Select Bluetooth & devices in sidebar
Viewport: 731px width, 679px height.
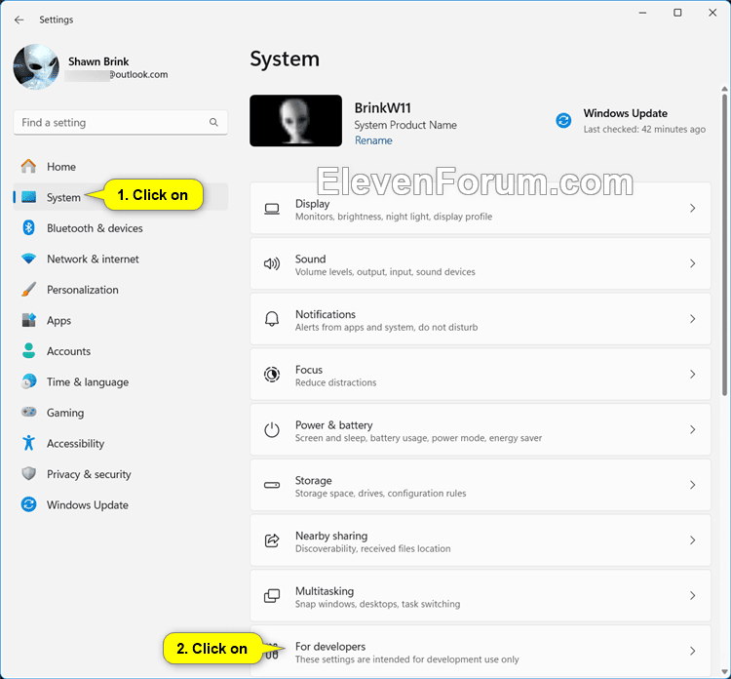(120, 228)
